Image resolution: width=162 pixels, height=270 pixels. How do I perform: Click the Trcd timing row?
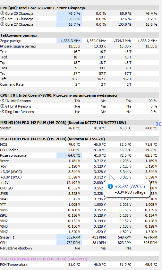tap(80, 57)
